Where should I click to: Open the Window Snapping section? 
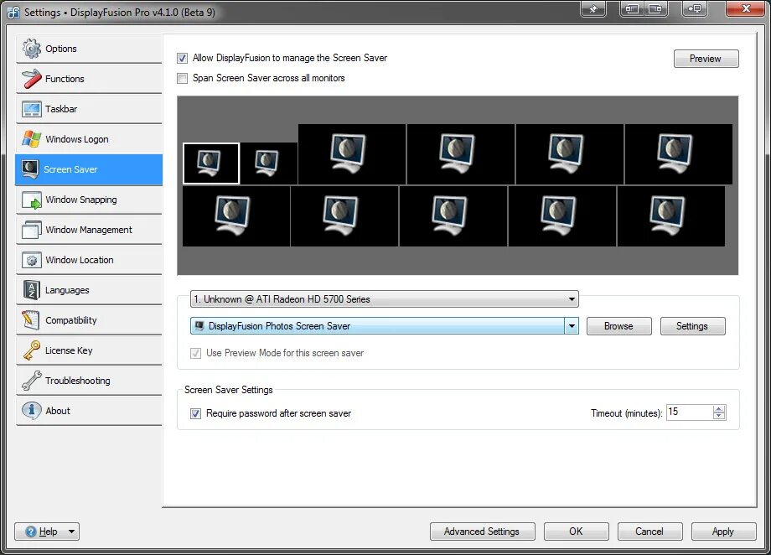(x=89, y=200)
